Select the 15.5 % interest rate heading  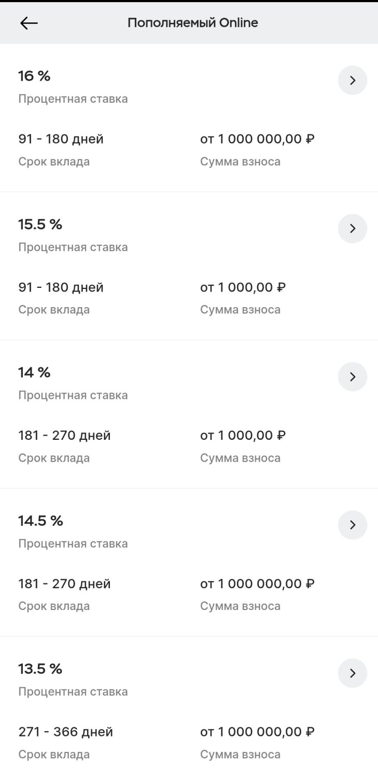[x=40, y=225]
